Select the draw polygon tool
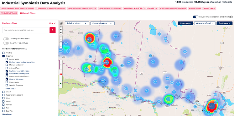Viewport: 234px width, 116px height. click(x=61, y=27)
